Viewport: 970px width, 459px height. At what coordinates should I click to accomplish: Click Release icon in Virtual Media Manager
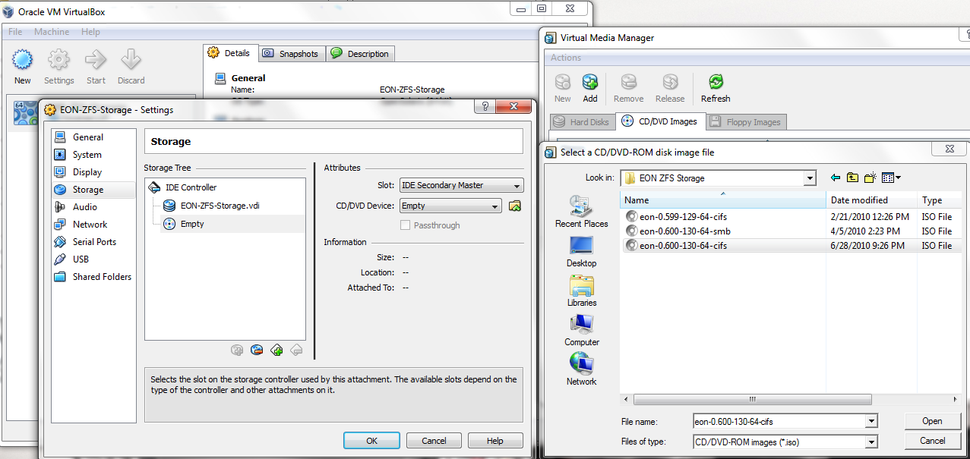click(670, 82)
